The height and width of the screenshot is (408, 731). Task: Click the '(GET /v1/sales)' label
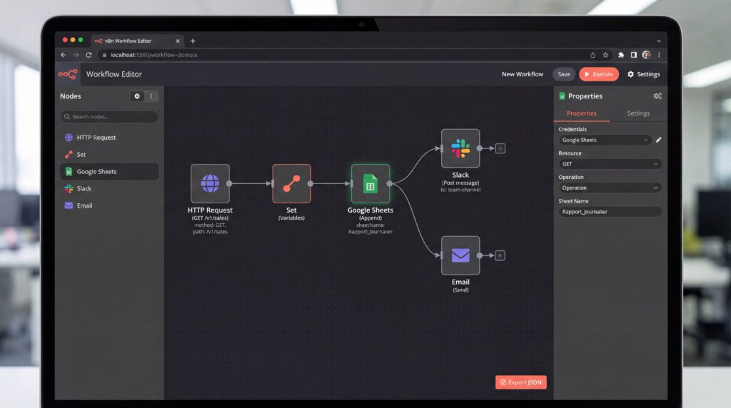tap(210, 218)
